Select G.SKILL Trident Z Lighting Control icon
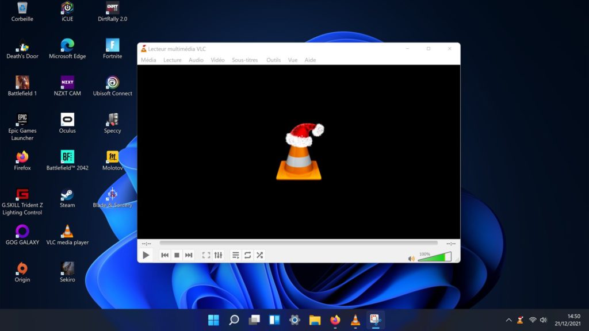The image size is (589, 331). coord(22,202)
